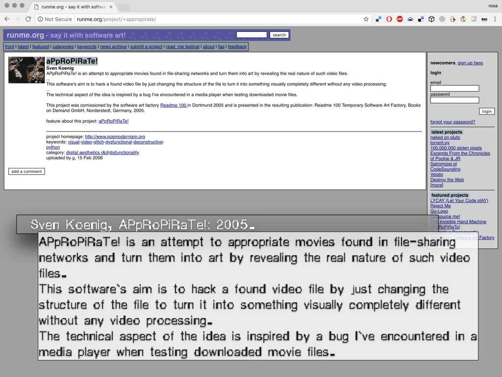The height and width of the screenshot is (377, 502).
Task: Open the Reject Me featured project
Action: pyautogui.click(x=440, y=206)
